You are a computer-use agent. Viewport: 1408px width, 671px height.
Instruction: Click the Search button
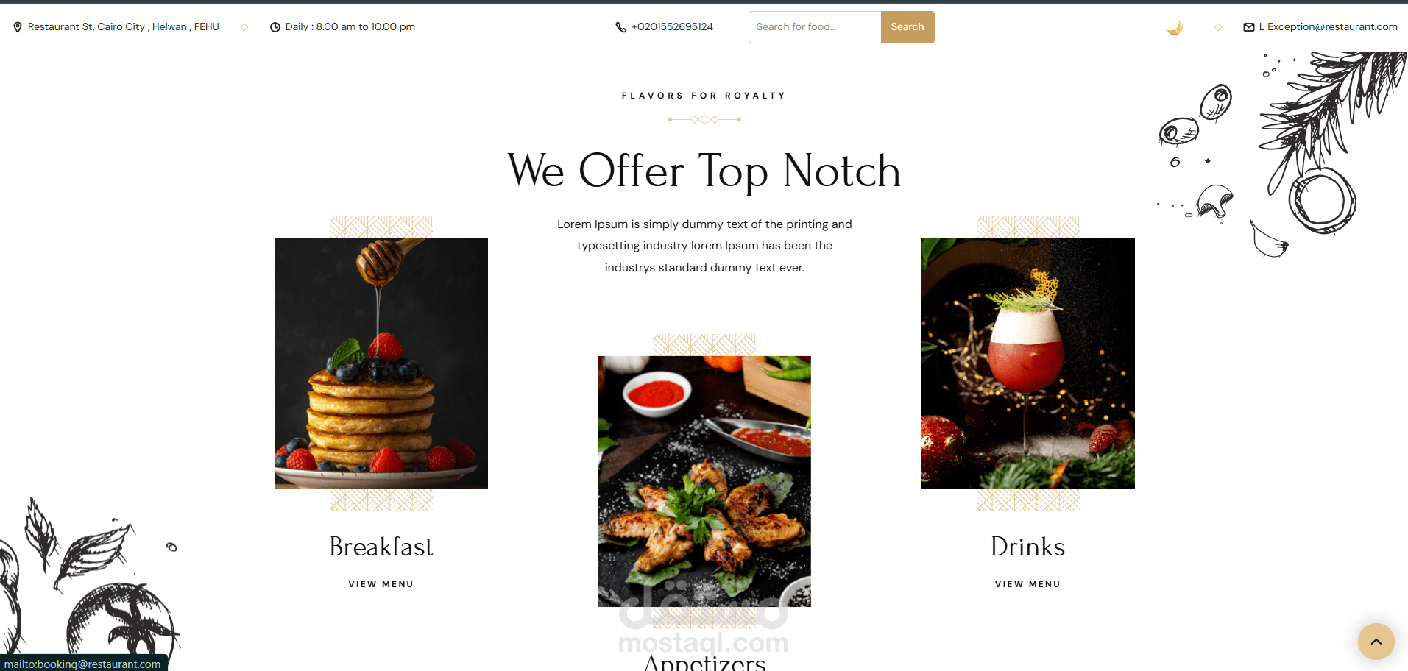point(908,27)
